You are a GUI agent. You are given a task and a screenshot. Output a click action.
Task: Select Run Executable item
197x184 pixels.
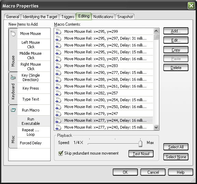(34, 121)
